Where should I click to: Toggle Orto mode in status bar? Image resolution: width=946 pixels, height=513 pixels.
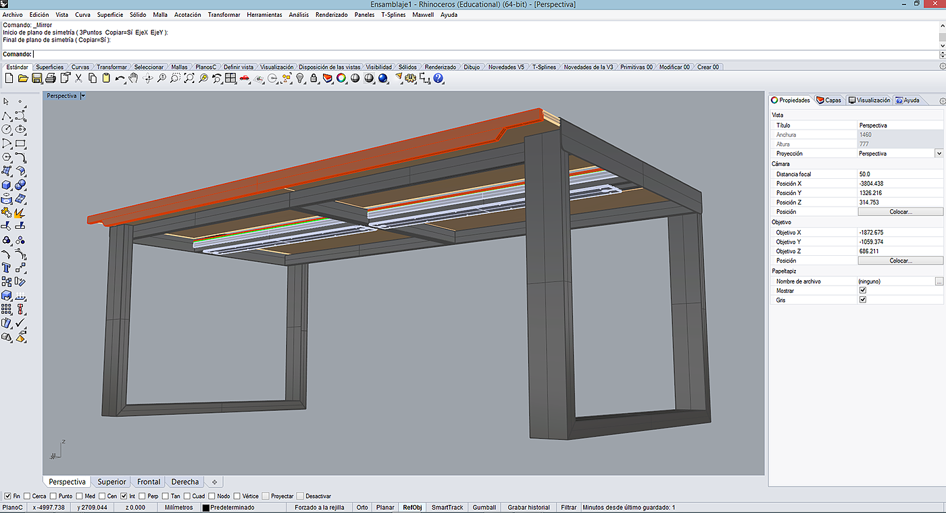tap(362, 508)
